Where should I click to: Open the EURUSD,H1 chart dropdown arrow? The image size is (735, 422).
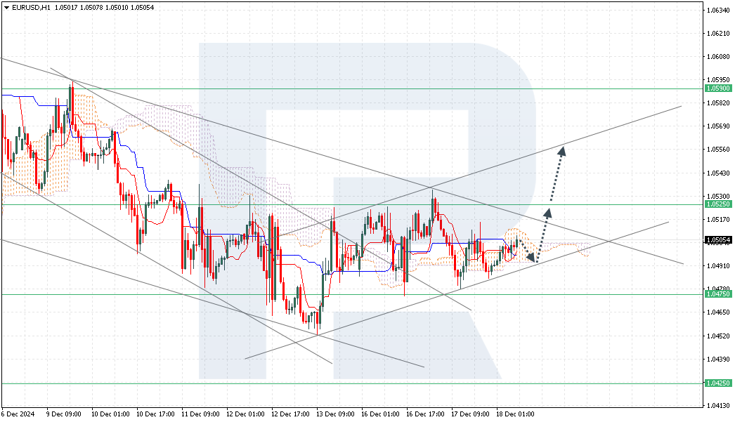click(6, 8)
